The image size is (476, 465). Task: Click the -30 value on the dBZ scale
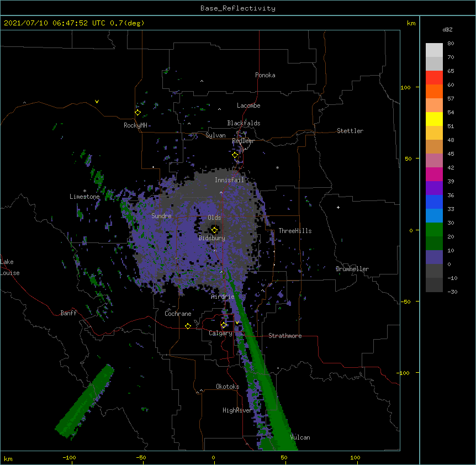click(x=452, y=292)
